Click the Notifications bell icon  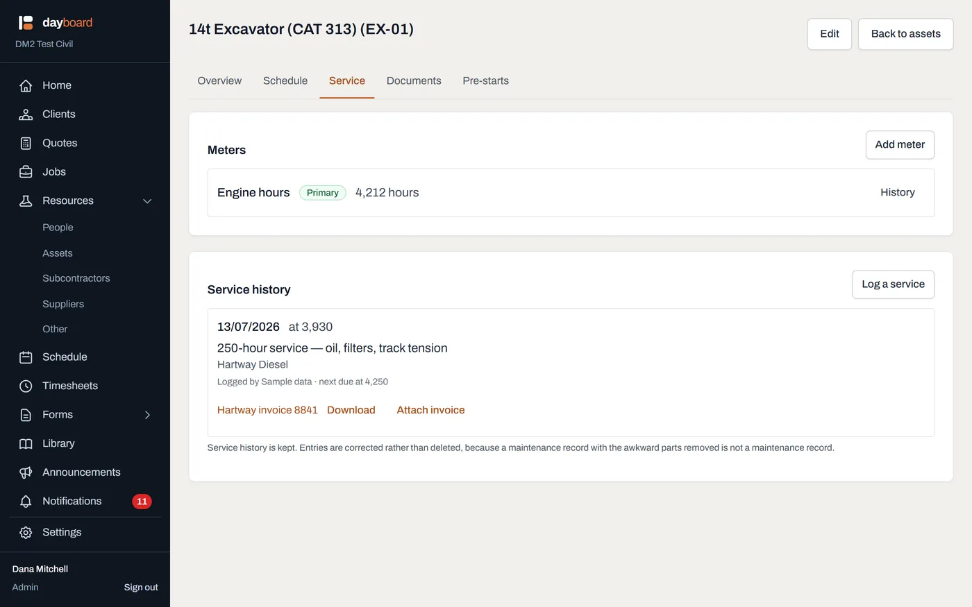(x=26, y=502)
